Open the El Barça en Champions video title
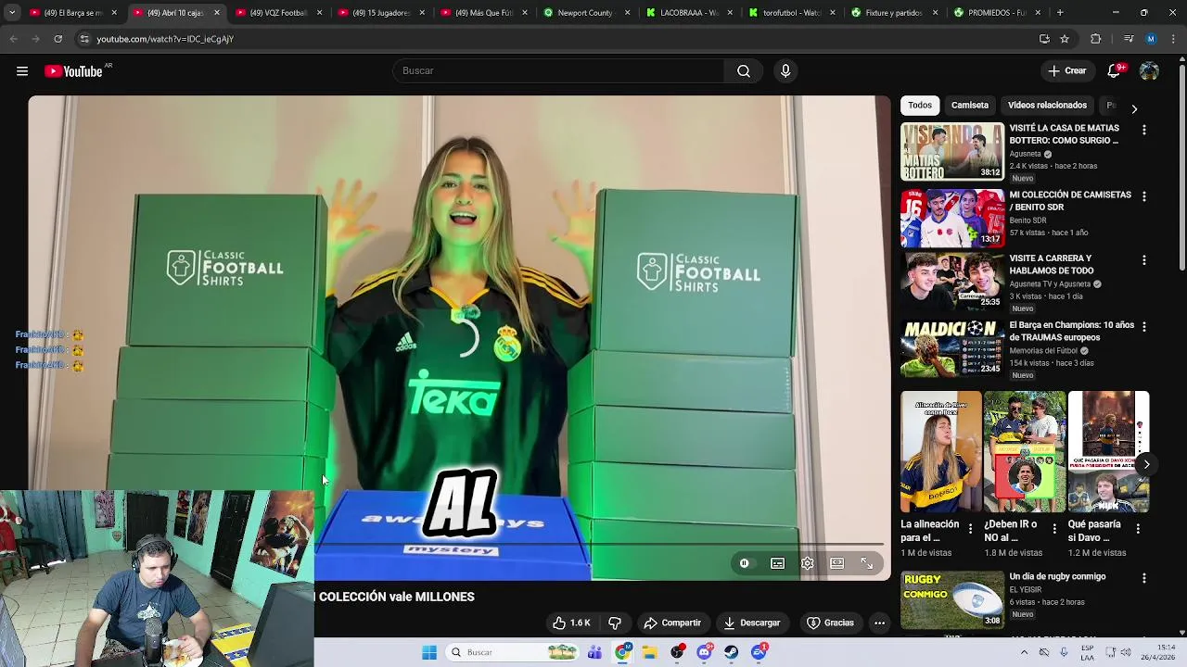The height and width of the screenshot is (667, 1187). pyautogui.click(x=1071, y=332)
